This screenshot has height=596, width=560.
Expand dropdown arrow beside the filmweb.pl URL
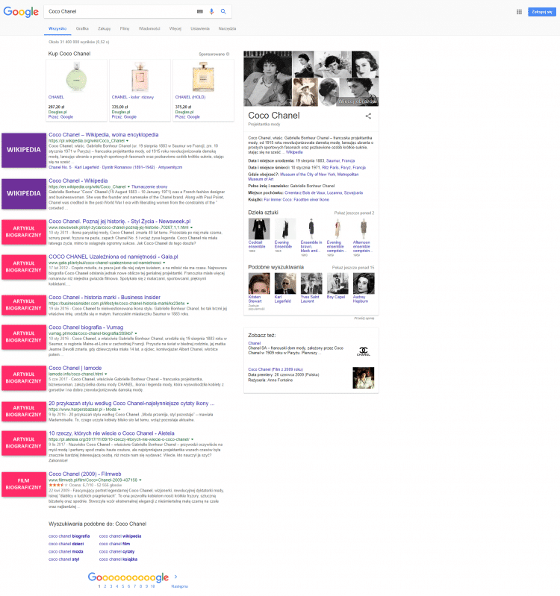point(140,480)
